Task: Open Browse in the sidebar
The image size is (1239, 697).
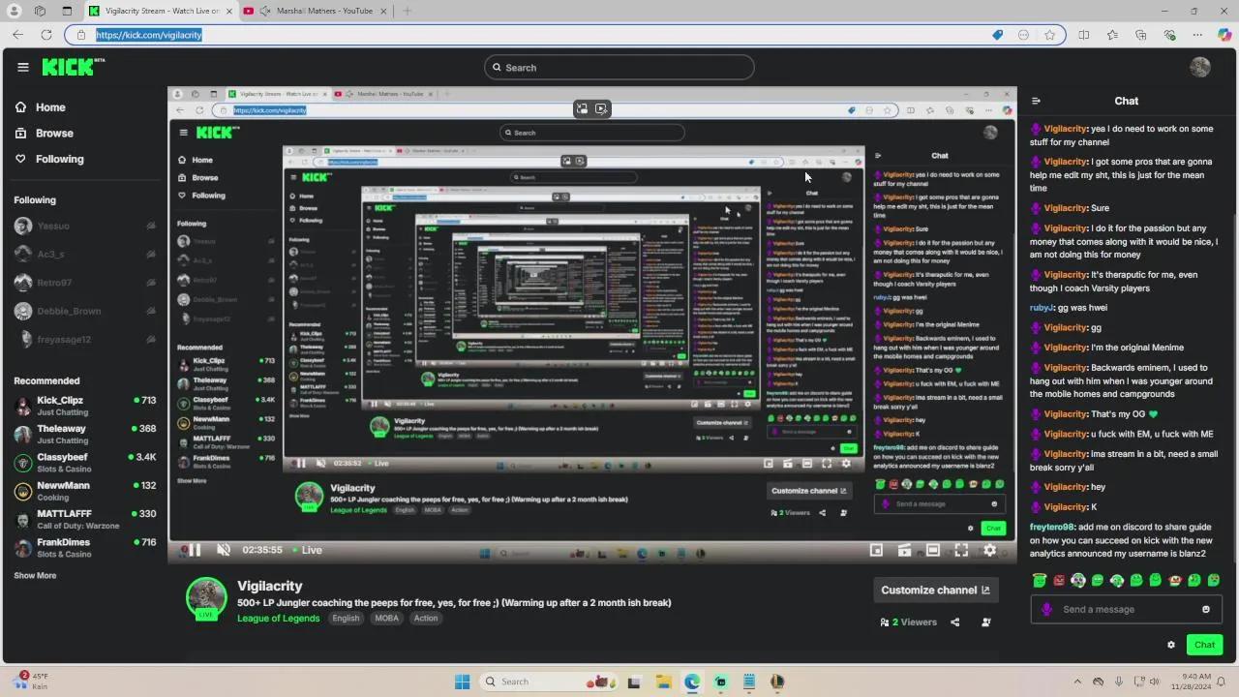Action: tap(45, 134)
